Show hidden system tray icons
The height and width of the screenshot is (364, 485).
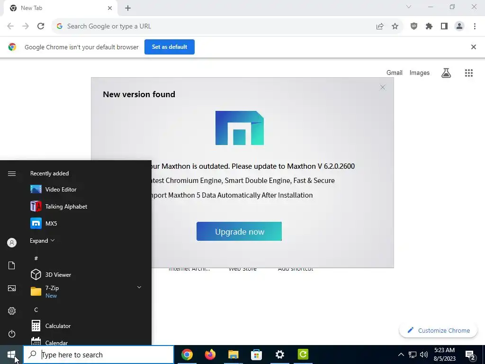[401, 355]
